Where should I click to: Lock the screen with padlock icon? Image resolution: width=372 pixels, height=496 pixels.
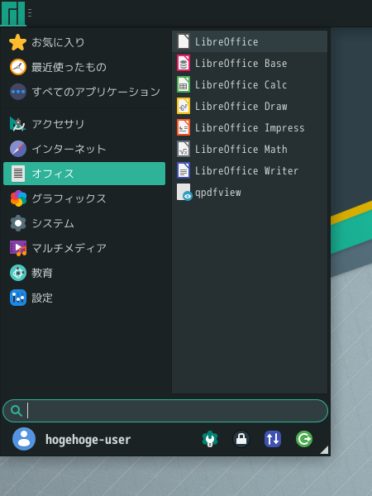[241, 439]
